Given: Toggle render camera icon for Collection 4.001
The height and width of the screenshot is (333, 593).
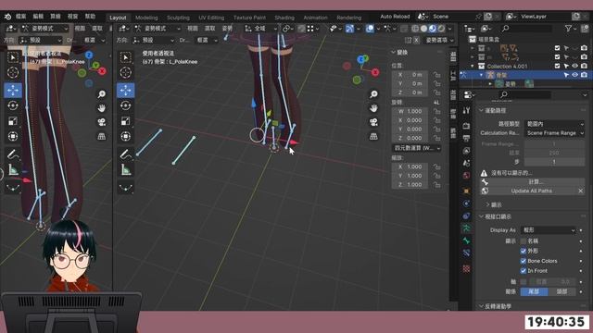Looking at the screenshot, I should point(585,66).
